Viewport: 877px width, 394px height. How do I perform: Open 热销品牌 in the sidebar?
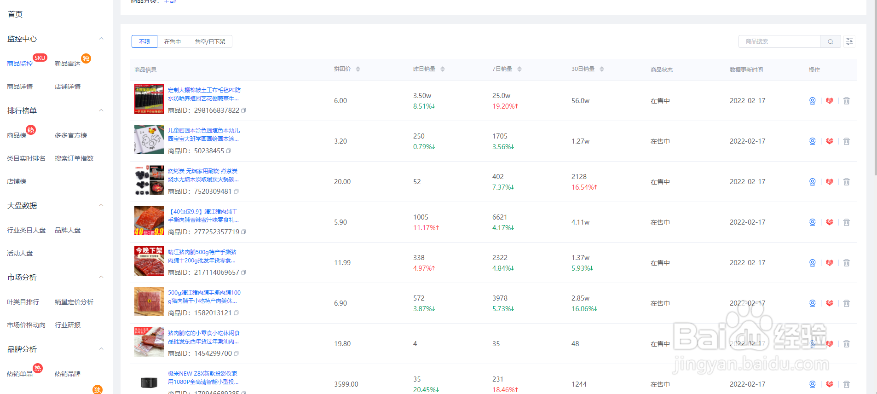pyautogui.click(x=68, y=374)
